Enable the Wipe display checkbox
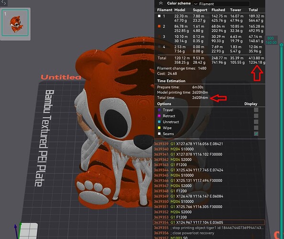284x239 pixels. pos(256,128)
